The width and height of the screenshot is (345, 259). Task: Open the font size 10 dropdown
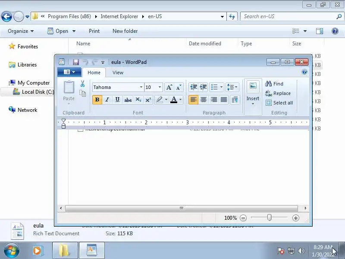point(160,87)
